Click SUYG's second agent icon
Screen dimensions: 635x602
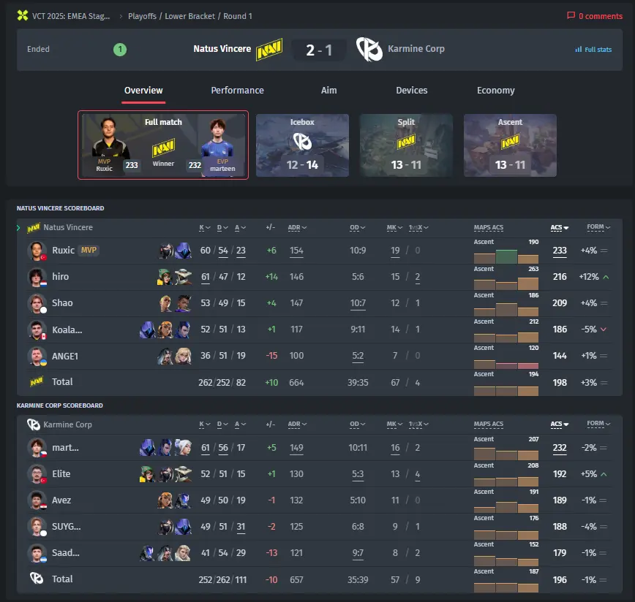click(x=183, y=527)
